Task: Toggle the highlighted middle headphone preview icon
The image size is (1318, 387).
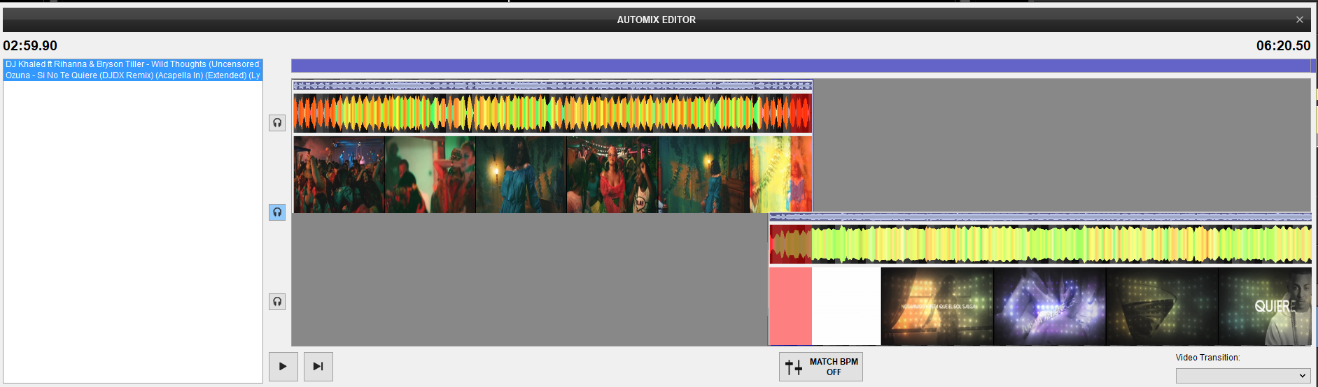Action: [277, 212]
